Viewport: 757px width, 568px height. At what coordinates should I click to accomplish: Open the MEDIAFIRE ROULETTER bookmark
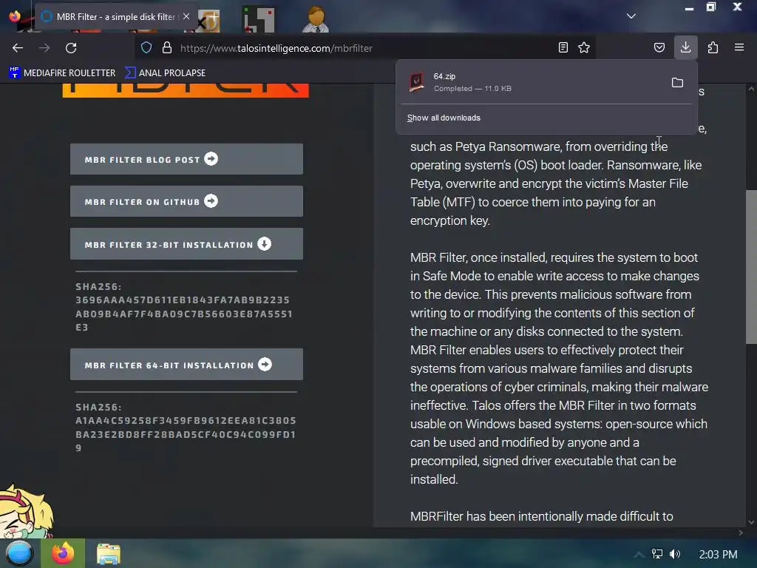tap(62, 73)
